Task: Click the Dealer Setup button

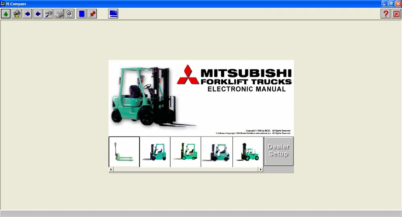Action: [x=279, y=151]
